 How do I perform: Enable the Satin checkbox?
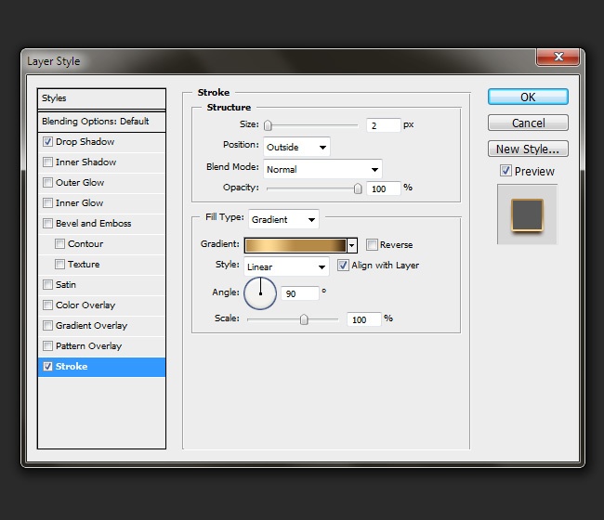[47, 284]
